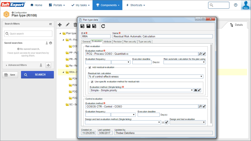Viewport: 251px width, 141px height.
Task: Collapse the Search filters panel
Action: click(x=50, y=24)
